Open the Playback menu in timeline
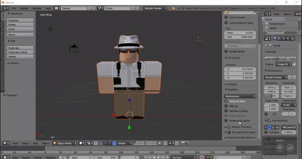Viewport: 302px width, 159px height. pyautogui.click(x=50, y=157)
